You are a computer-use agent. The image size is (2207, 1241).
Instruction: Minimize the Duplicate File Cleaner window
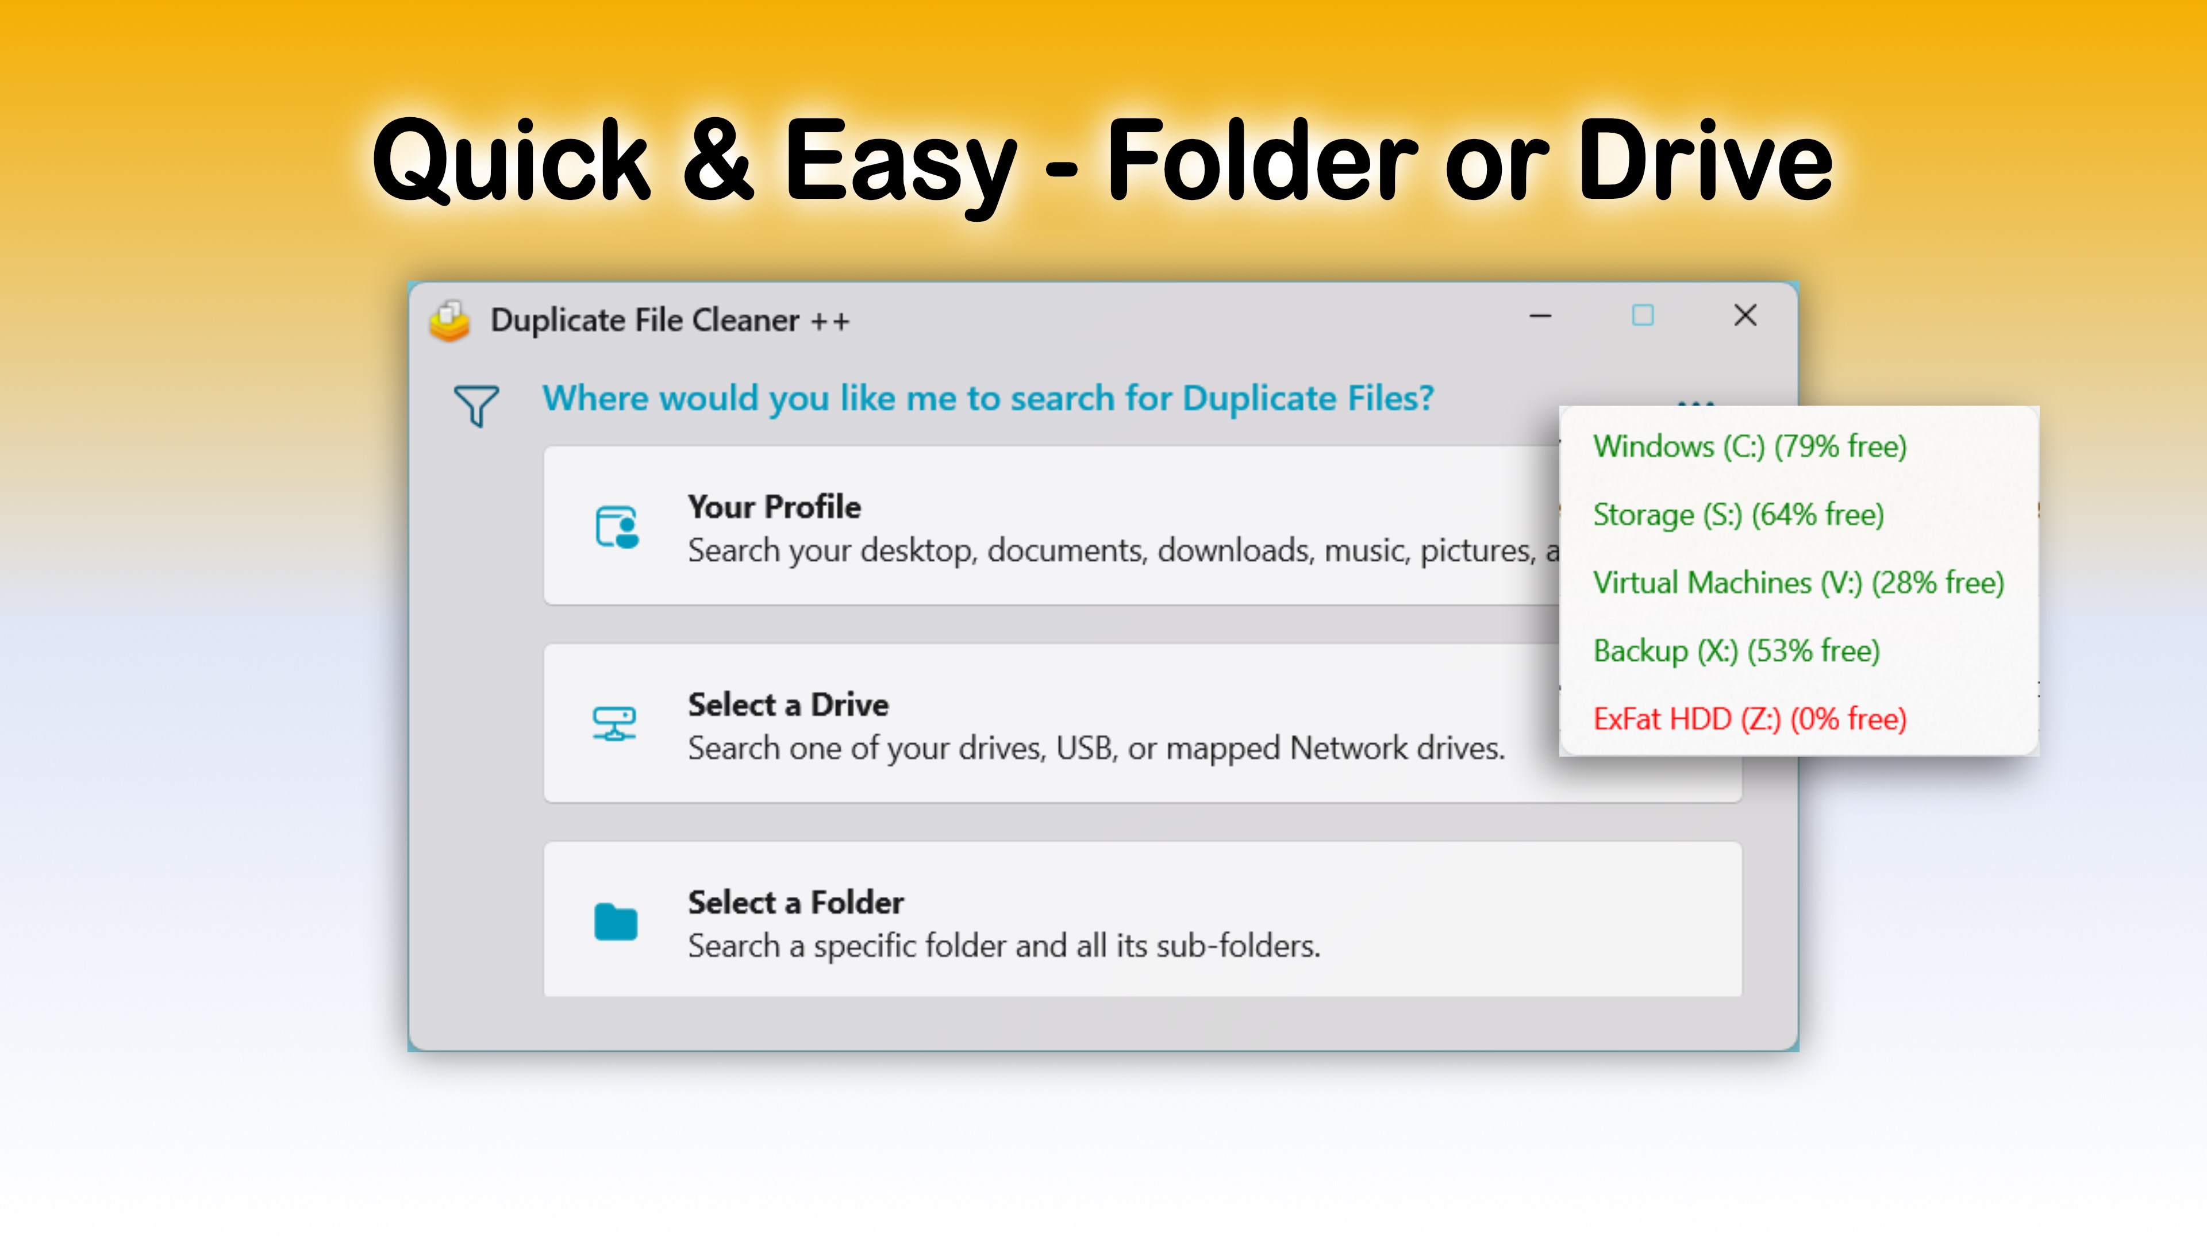[1540, 316]
